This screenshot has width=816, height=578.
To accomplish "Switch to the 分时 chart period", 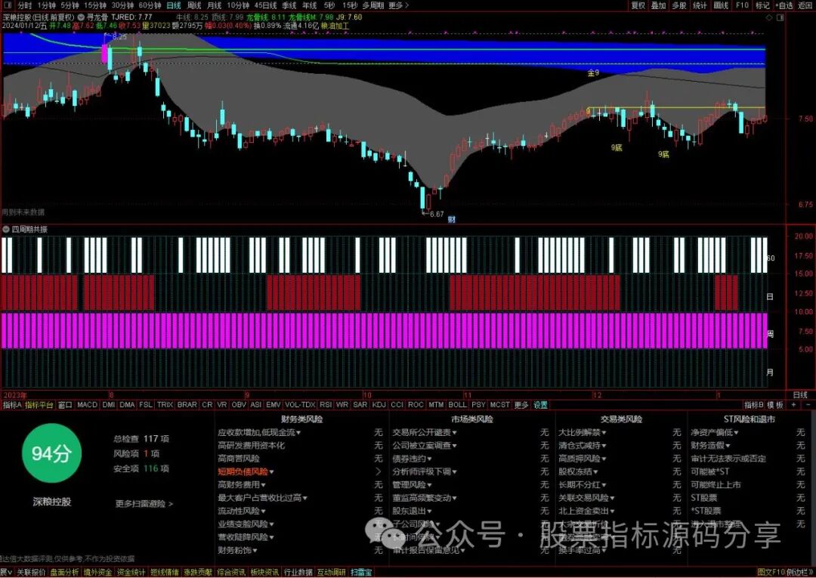I will click(x=24, y=5).
